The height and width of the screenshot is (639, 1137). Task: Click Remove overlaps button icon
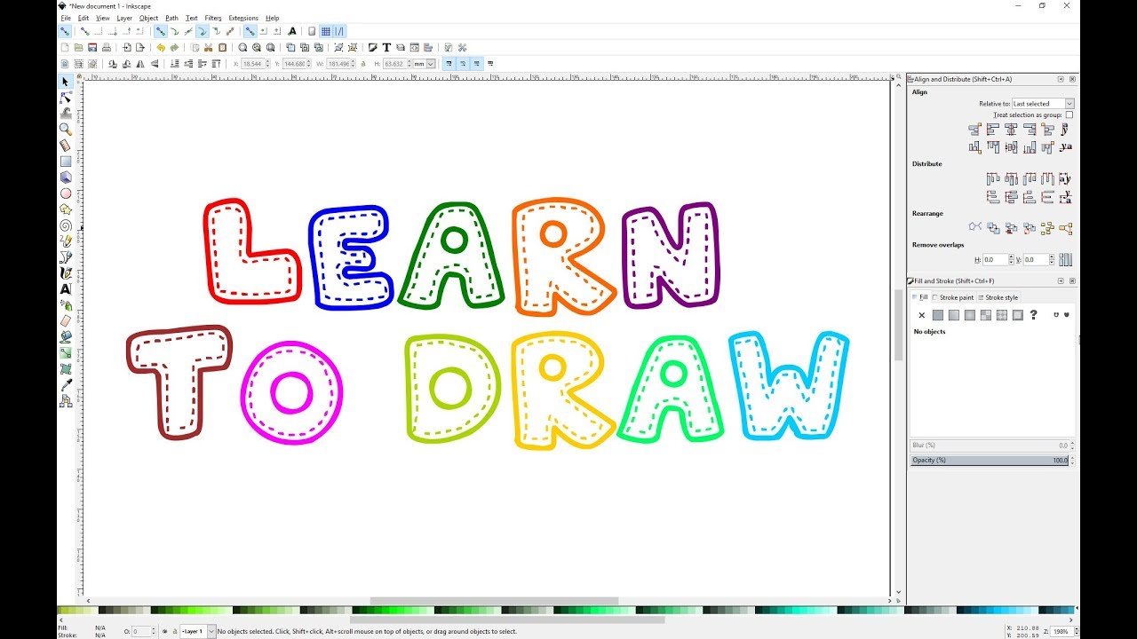pos(1066,260)
